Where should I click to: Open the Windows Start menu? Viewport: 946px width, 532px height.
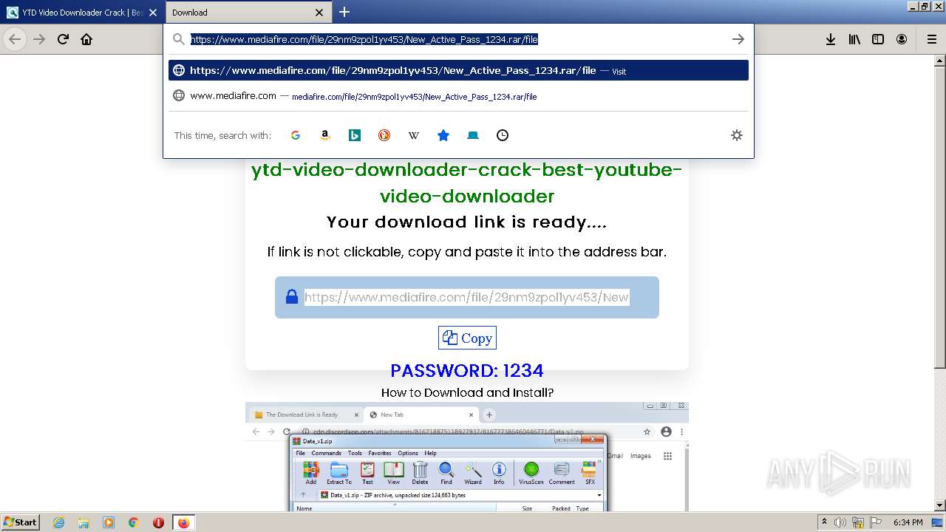click(x=20, y=522)
